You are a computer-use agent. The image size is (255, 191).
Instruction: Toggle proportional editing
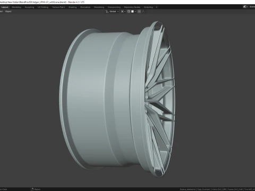[x=139, y=12]
